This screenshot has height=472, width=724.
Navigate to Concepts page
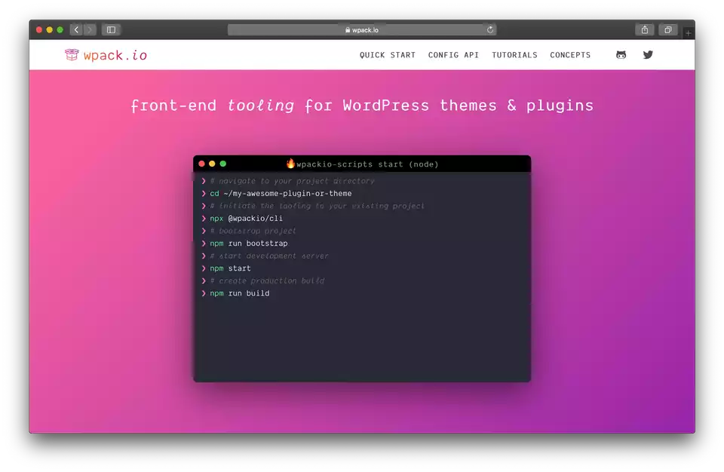click(x=570, y=55)
